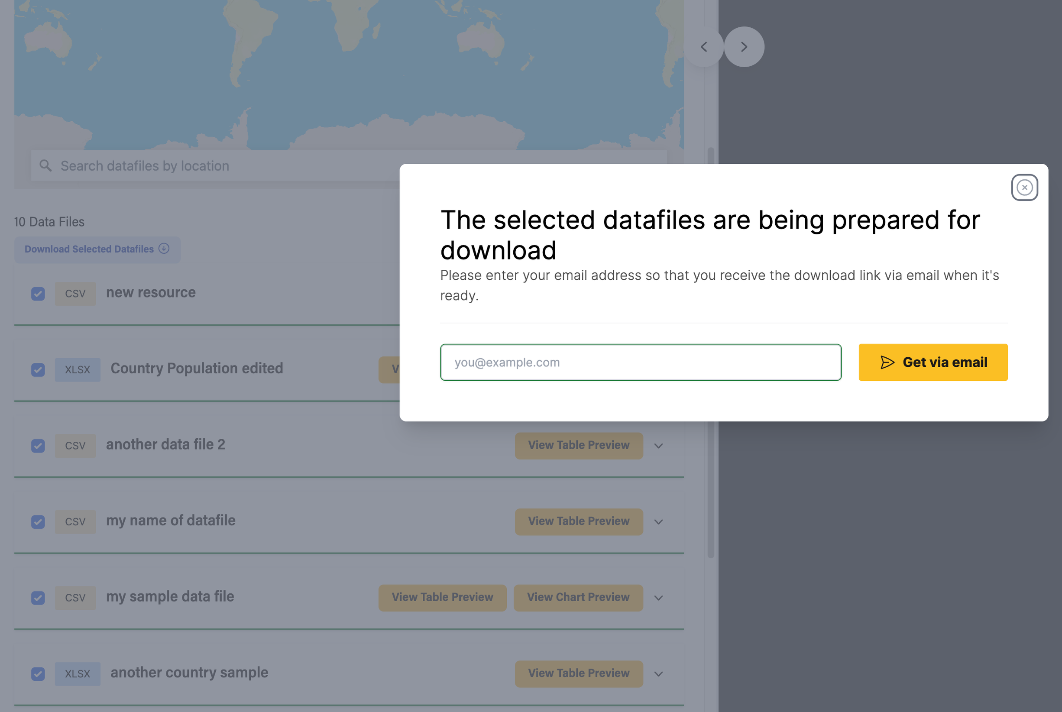Uncheck the new resource checkbox
This screenshot has width=1062, height=712.
38,294
